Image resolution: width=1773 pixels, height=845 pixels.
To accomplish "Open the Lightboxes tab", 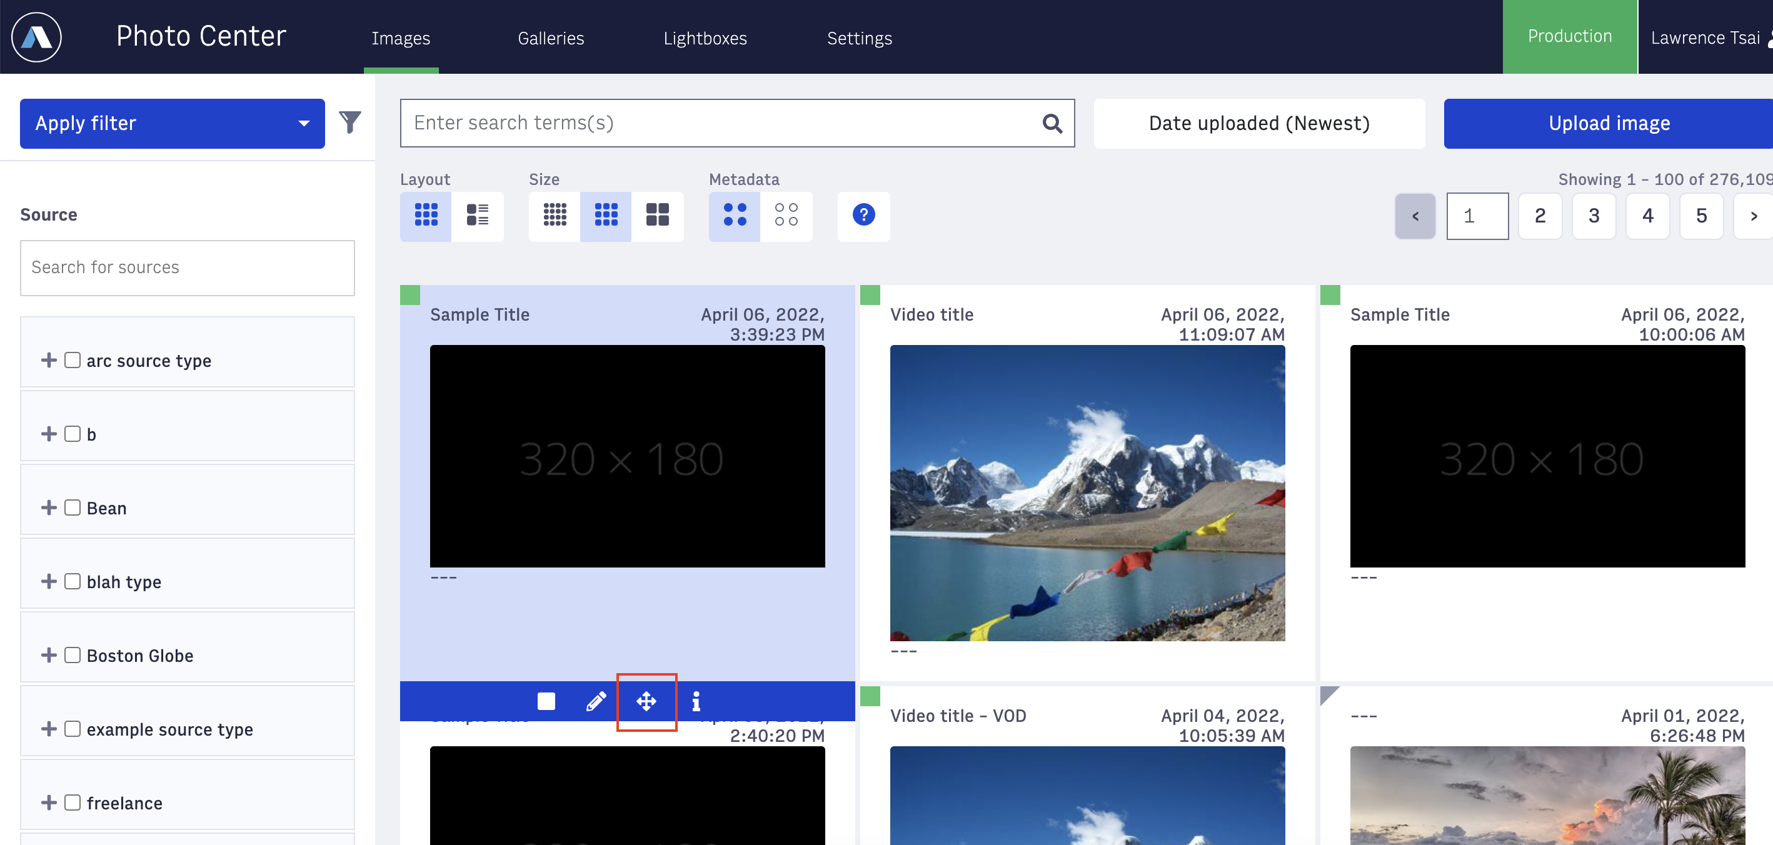I will [705, 38].
